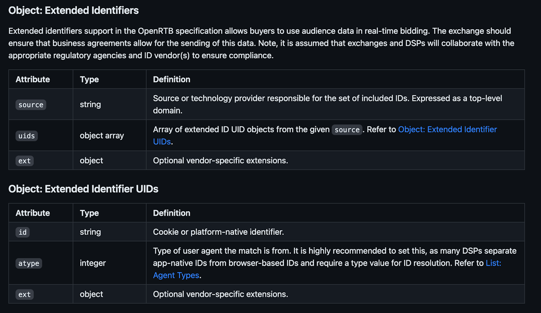Click Definition header in first table

click(x=172, y=79)
